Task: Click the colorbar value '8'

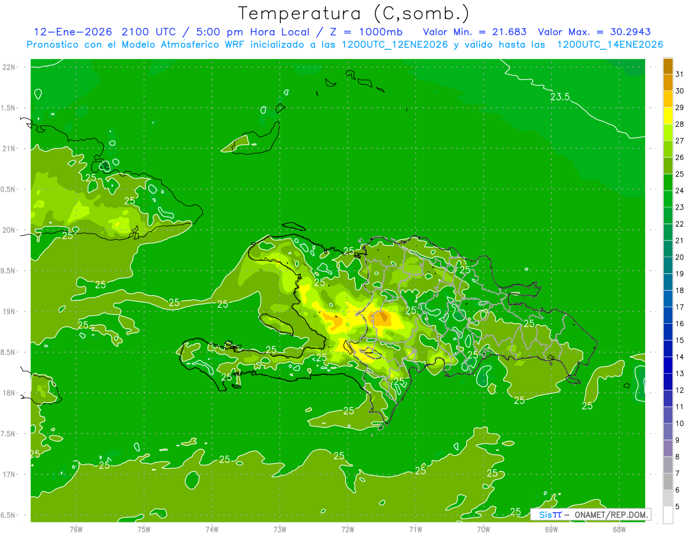Action: [x=678, y=456]
